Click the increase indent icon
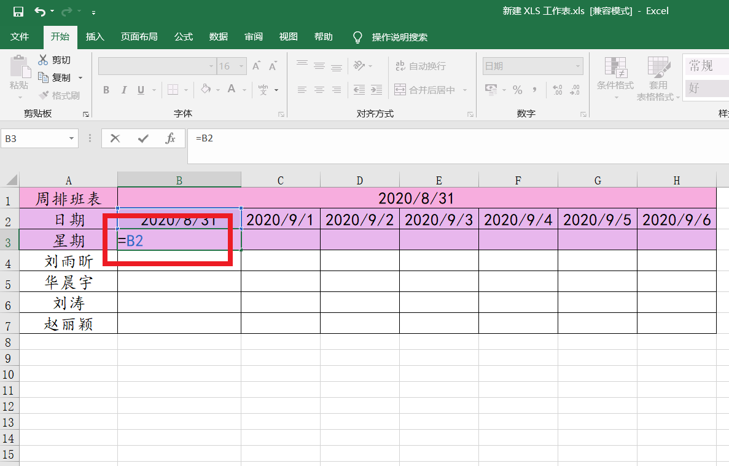The height and width of the screenshot is (466, 729). click(376, 90)
